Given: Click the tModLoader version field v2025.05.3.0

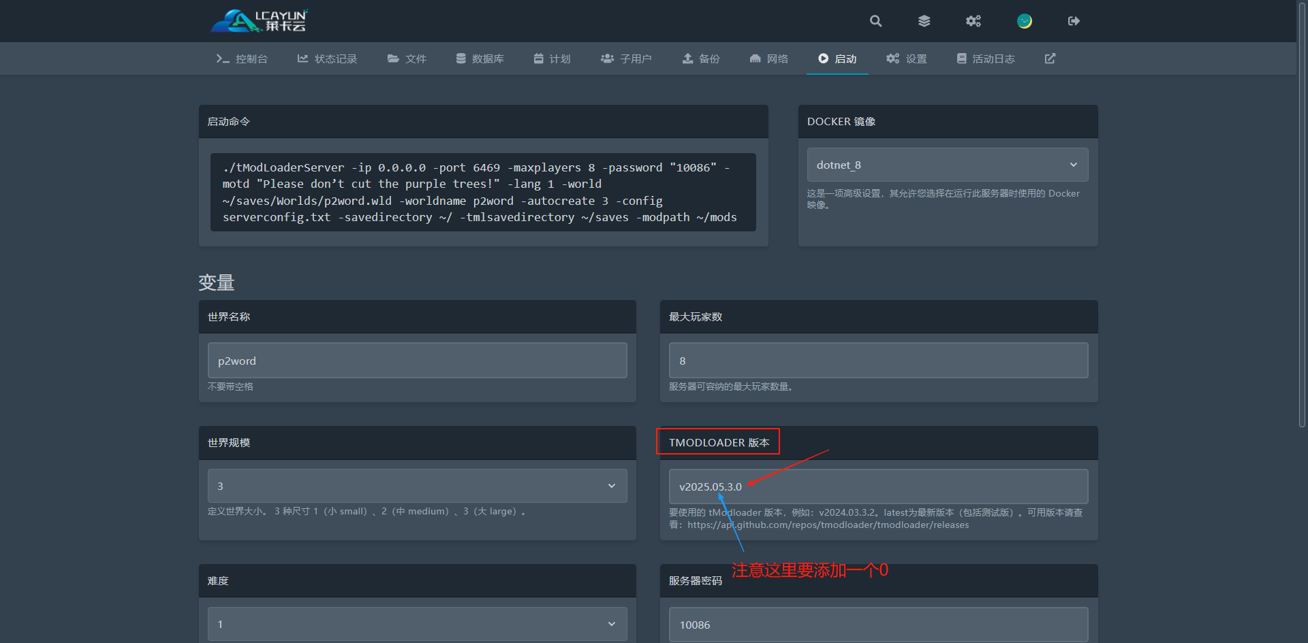Looking at the screenshot, I should point(878,487).
